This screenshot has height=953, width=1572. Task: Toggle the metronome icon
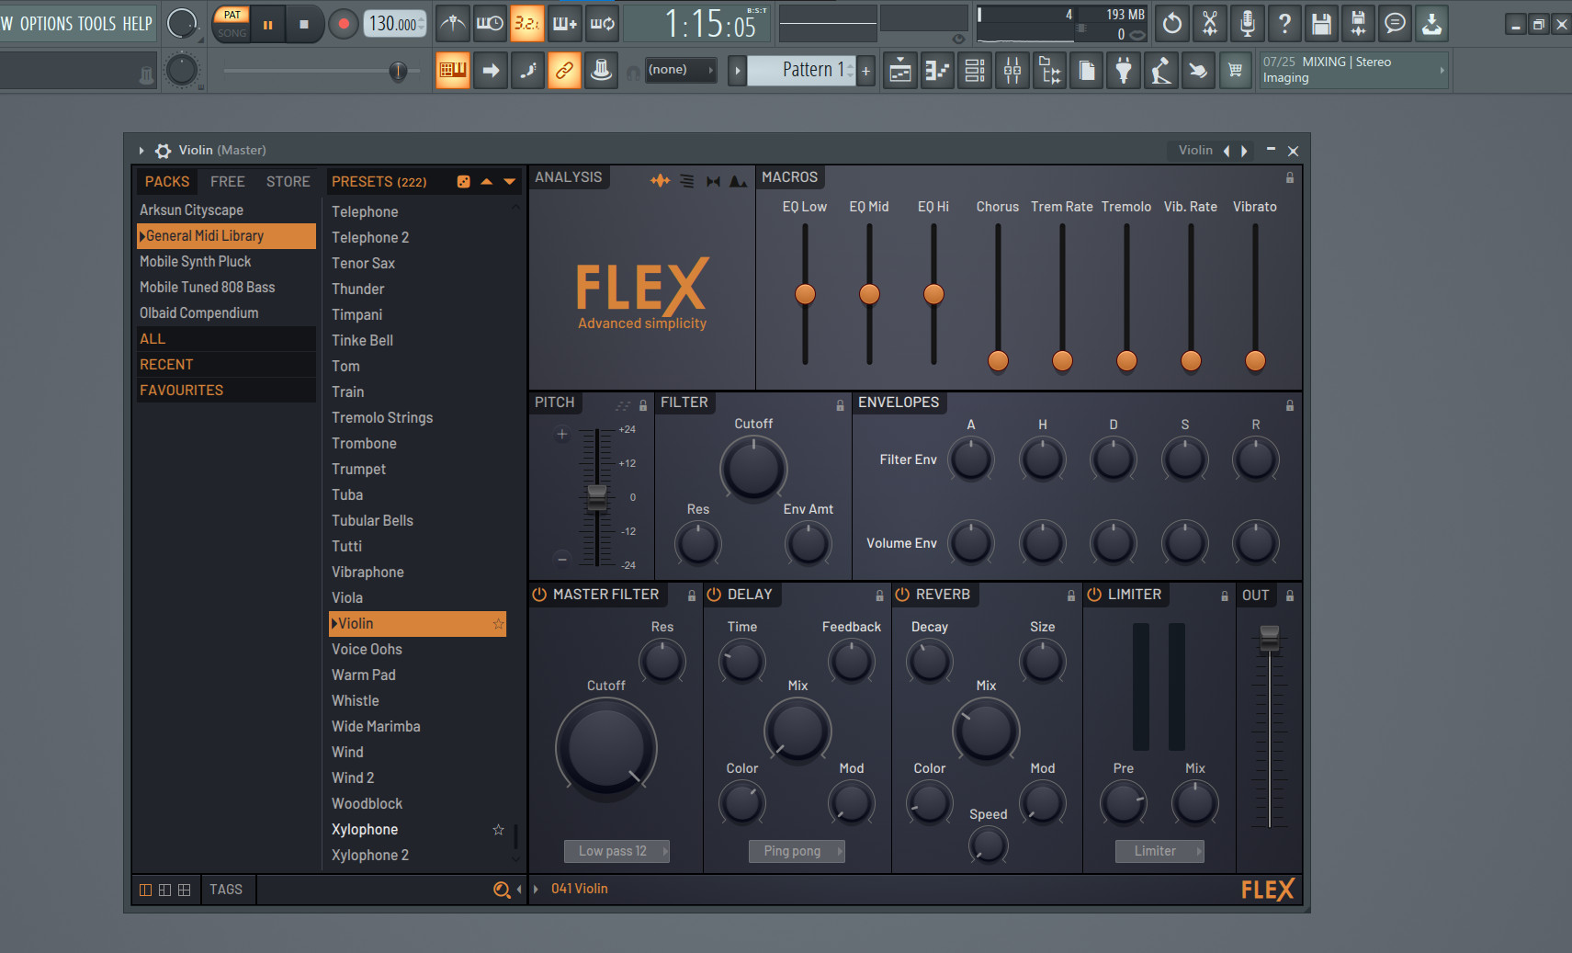pos(453,24)
